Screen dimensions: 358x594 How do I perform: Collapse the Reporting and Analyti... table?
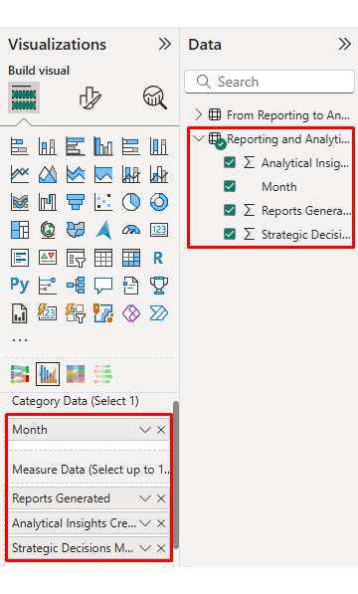(x=199, y=138)
